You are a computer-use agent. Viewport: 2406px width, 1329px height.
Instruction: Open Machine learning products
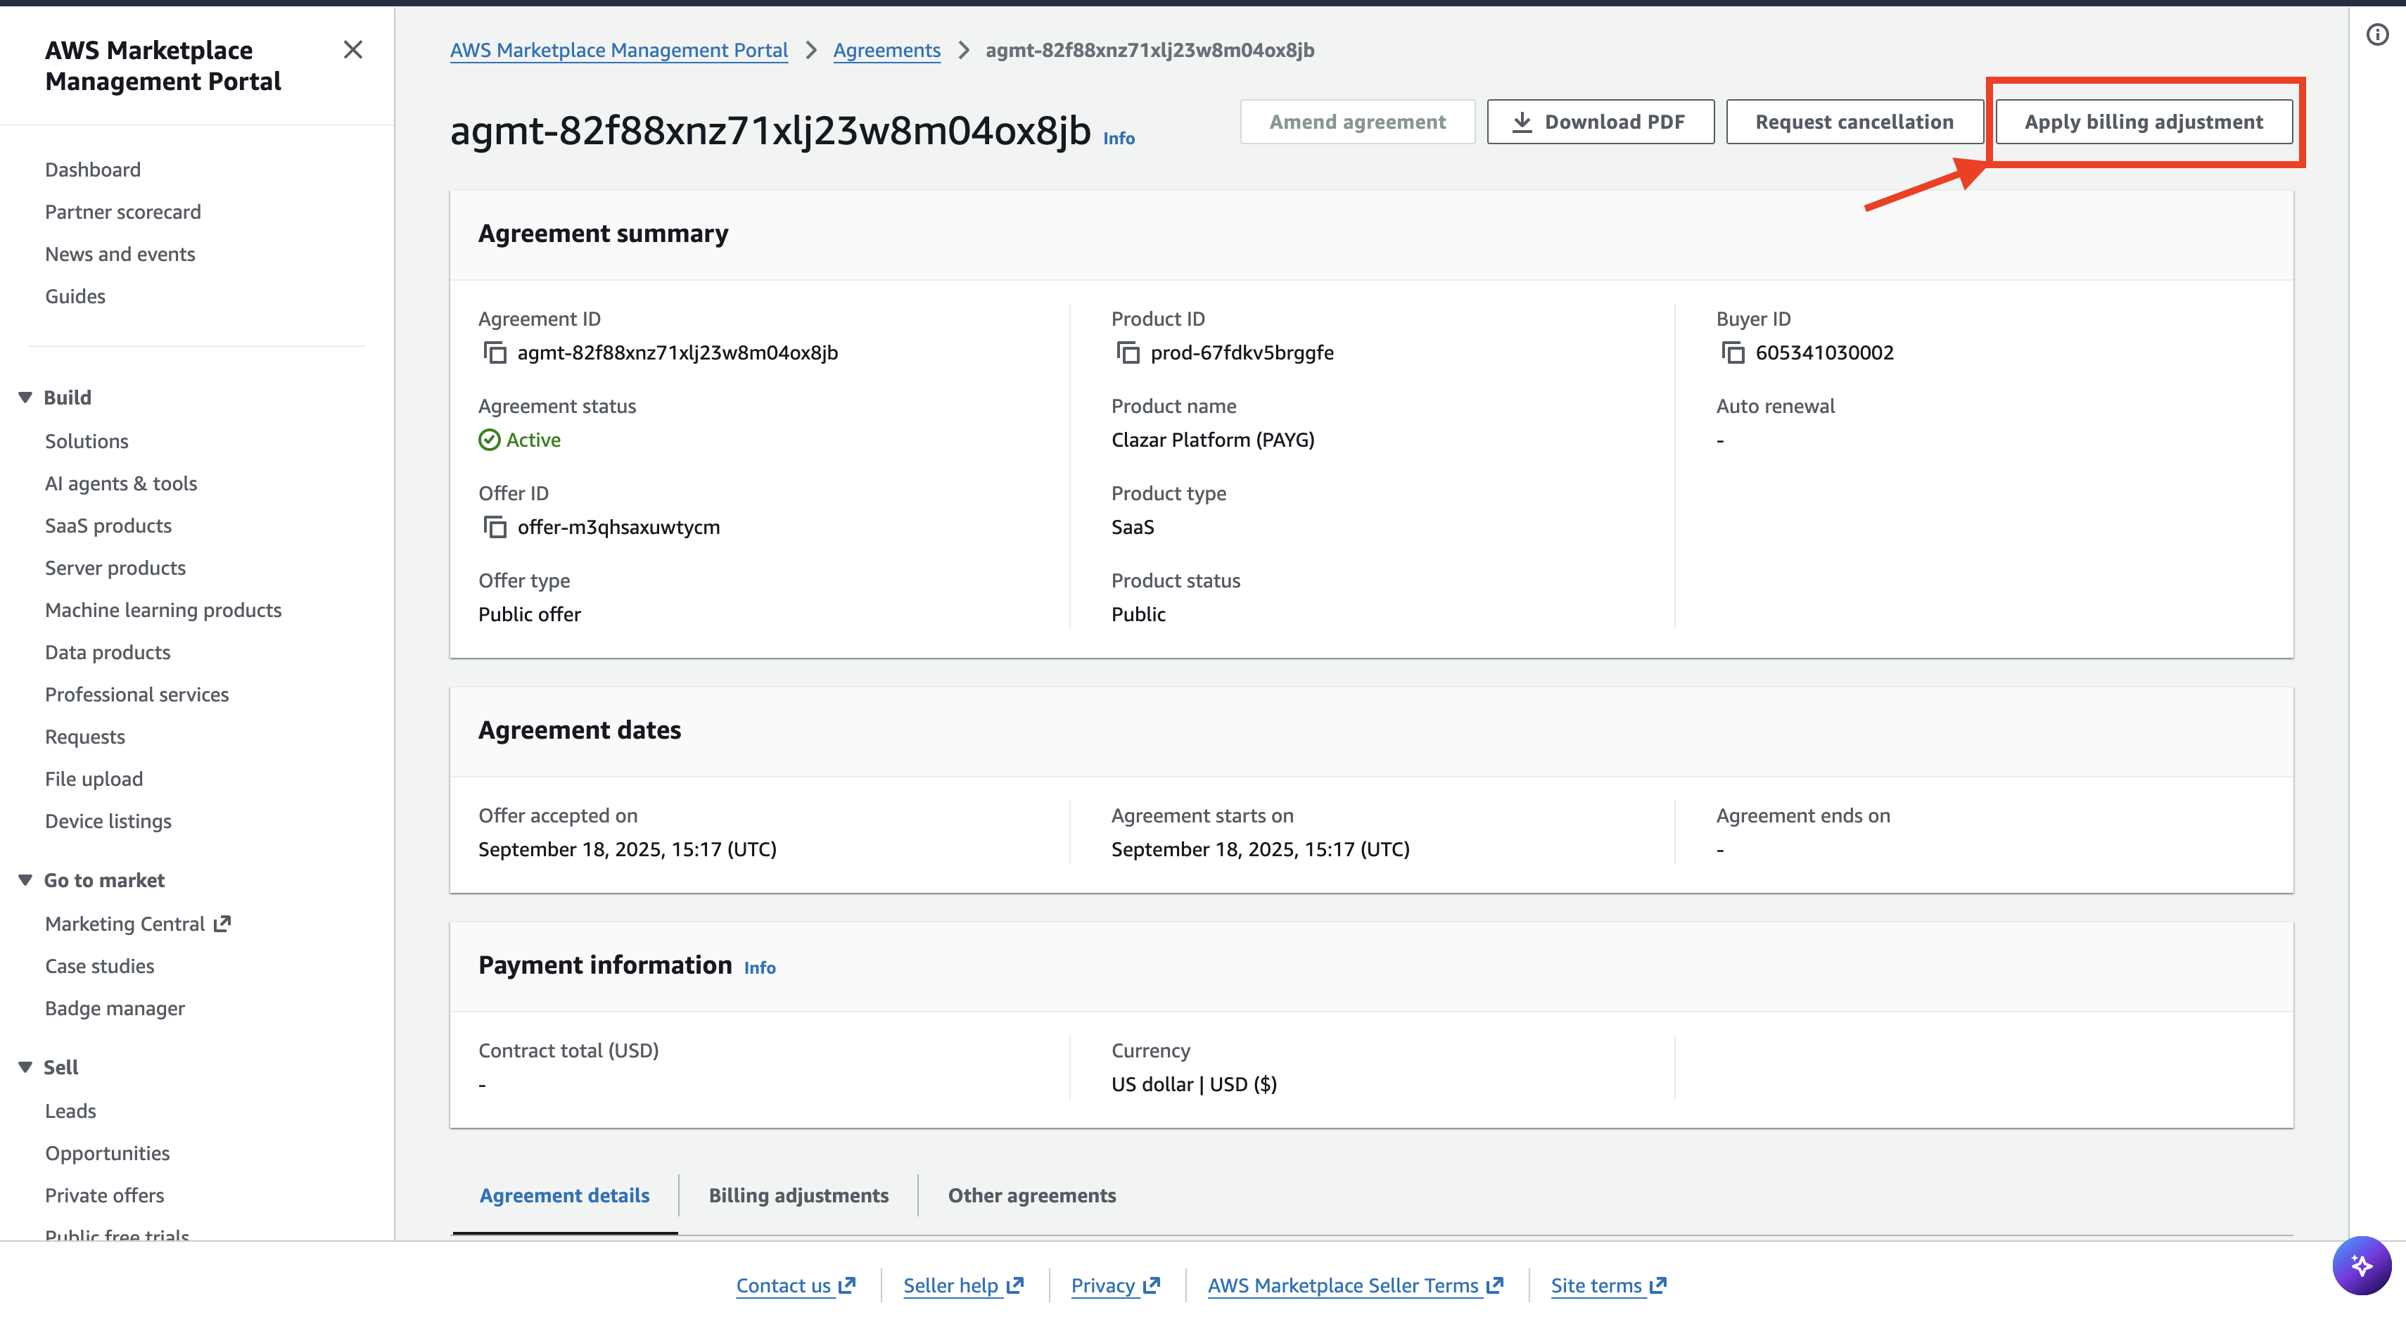(163, 610)
